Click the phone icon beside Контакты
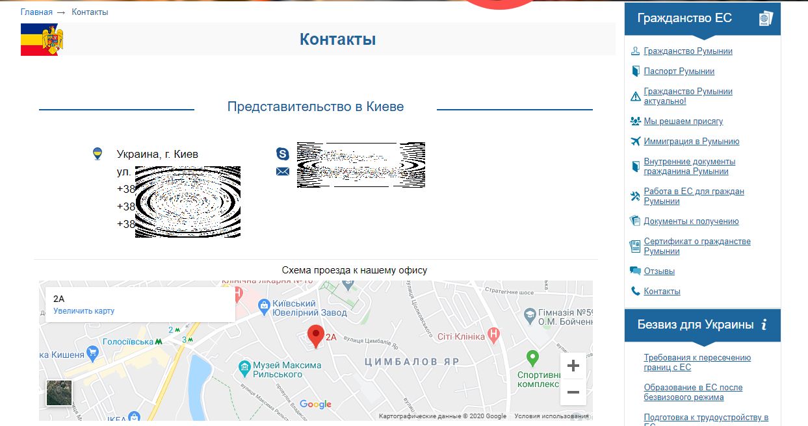 tap(635, 292)
